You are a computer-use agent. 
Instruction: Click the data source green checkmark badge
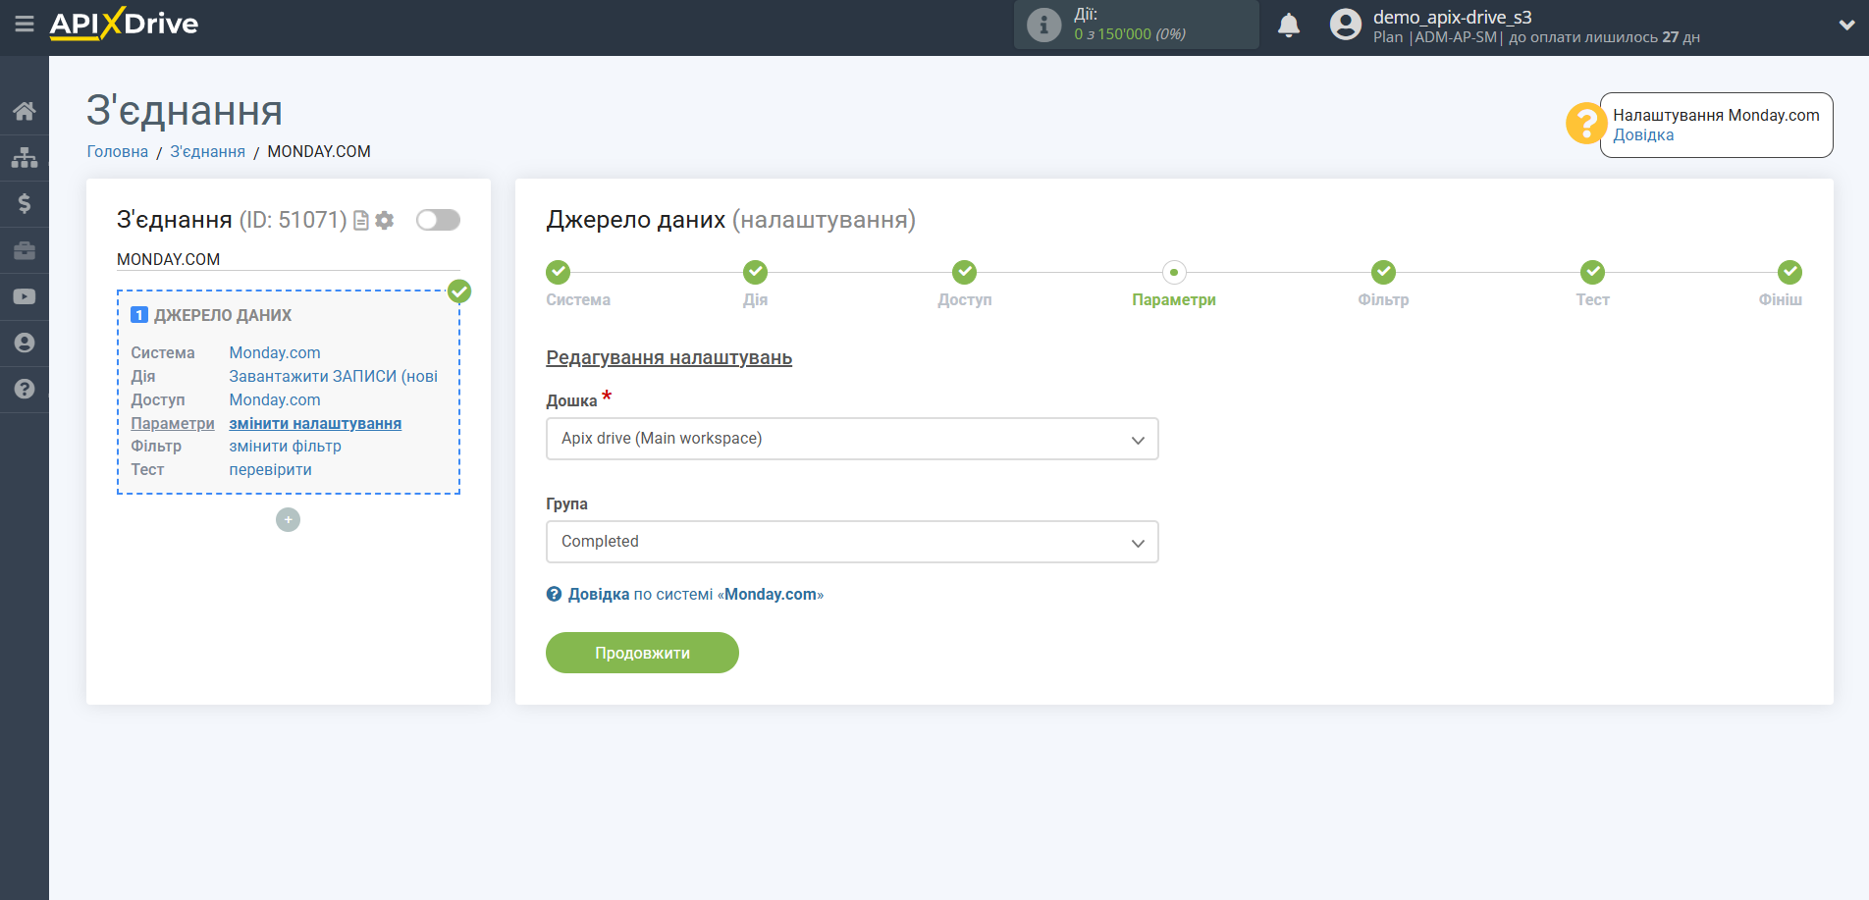click(459, 291)
